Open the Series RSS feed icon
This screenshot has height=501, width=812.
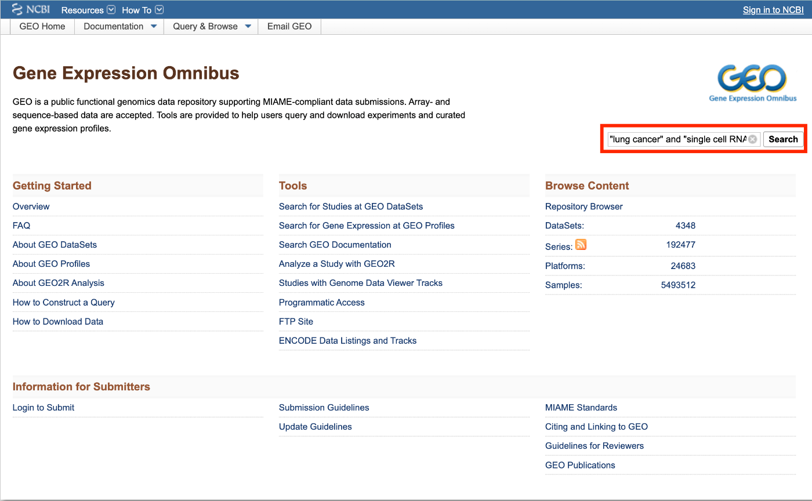coord(581,245)
